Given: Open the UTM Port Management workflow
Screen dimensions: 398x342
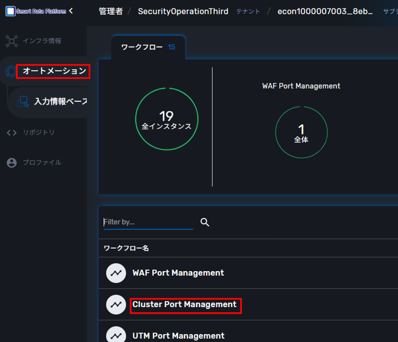Looking at the screenshot, I should pos(178,336).
